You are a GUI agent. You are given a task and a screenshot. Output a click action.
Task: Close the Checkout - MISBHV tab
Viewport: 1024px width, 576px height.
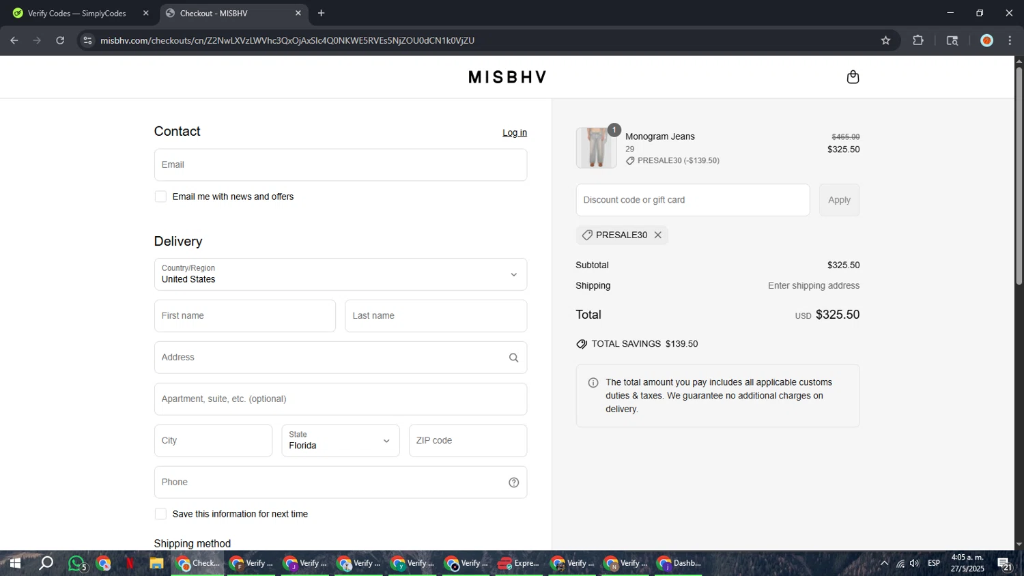(x=298, y=13)
